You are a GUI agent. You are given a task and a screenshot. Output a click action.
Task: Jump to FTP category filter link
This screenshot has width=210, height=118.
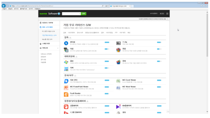click(116, 33)
